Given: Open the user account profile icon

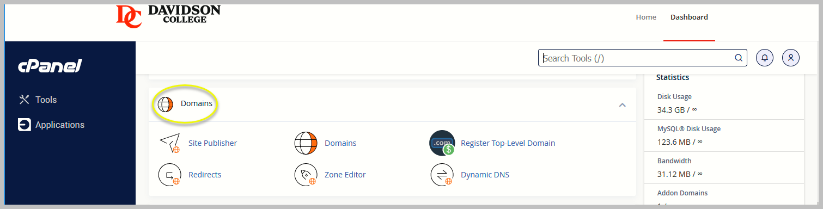Looking at the screenshot, I should 791,58.
